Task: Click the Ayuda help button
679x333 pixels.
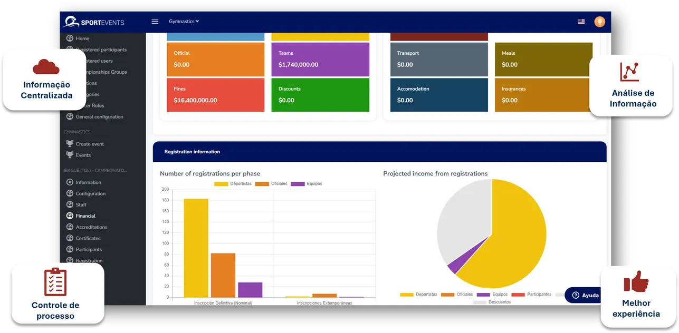Action: pos(584,295)
